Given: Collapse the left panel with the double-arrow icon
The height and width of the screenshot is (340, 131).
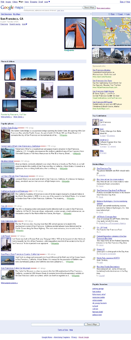Looking at the screenshot, I should pos(91,14).
